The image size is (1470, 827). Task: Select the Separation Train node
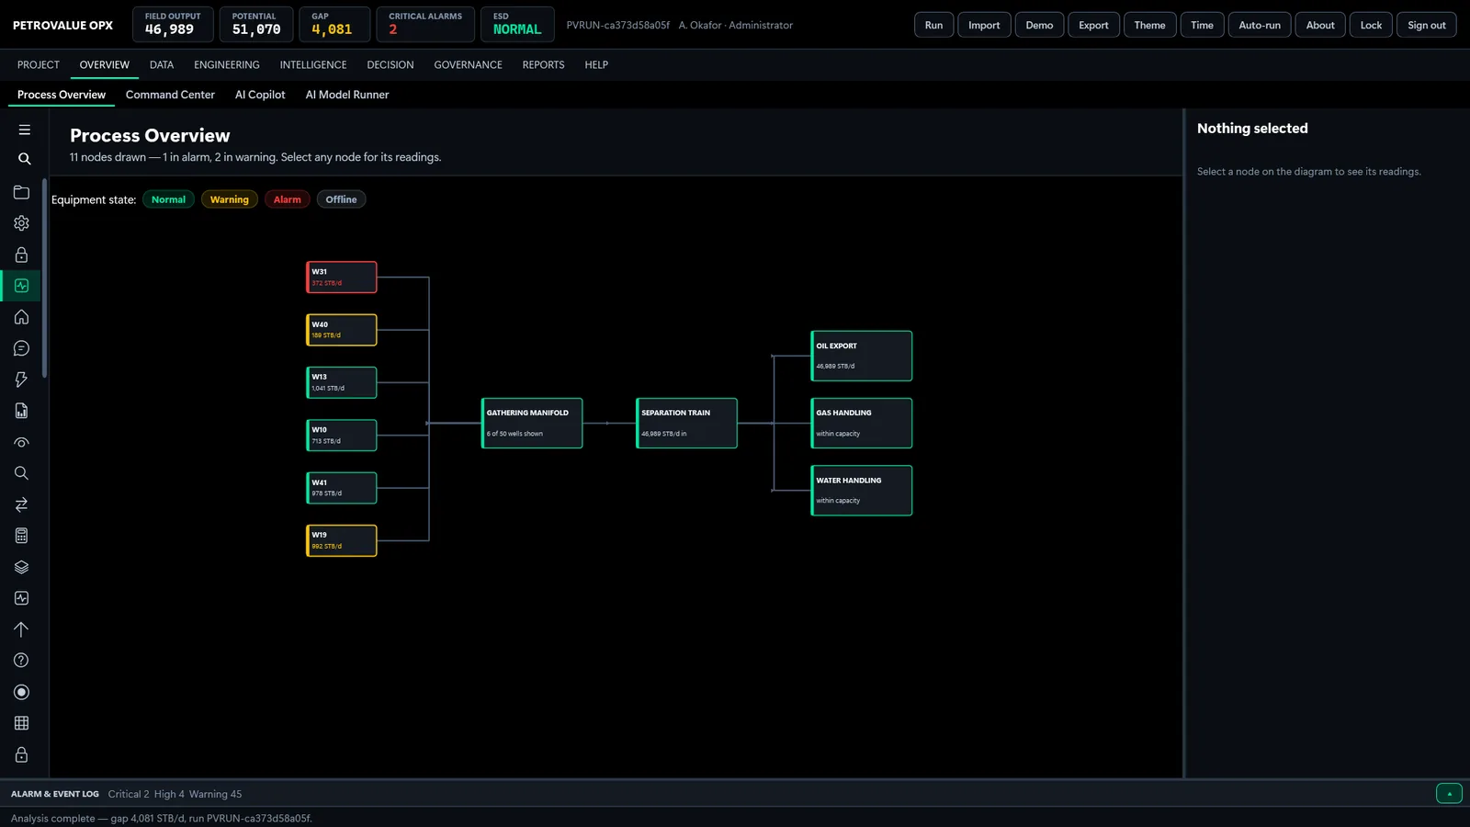tap(686, 423)
